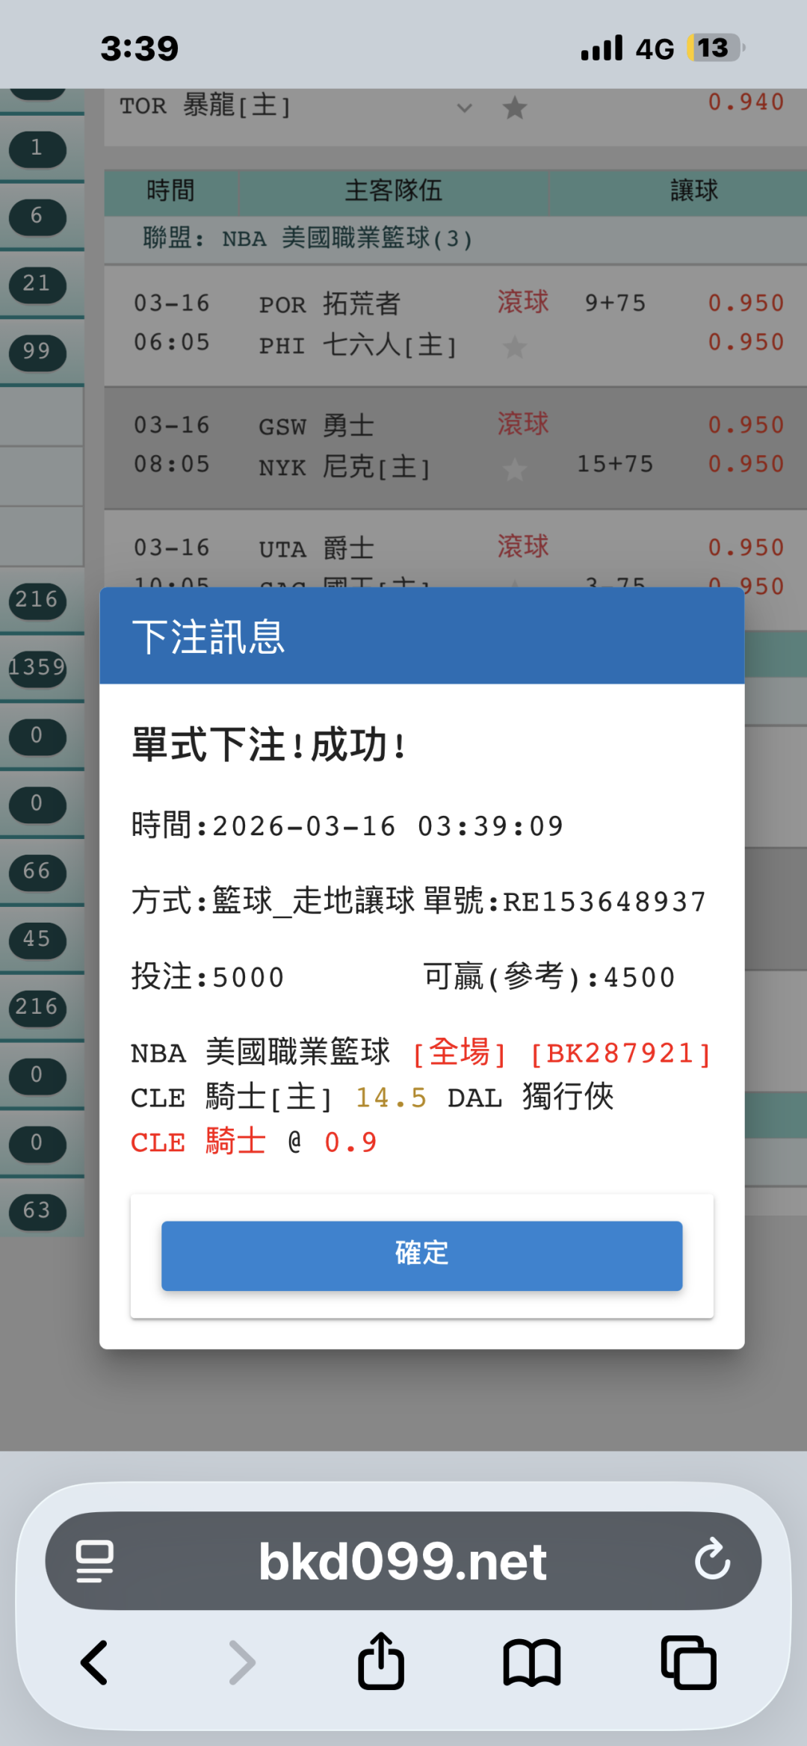Tap the 確定 confirm button

coord(421,1256)
